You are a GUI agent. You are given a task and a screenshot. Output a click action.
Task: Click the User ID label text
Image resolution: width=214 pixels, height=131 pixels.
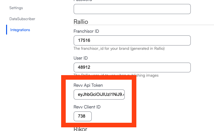coord(81,58)
